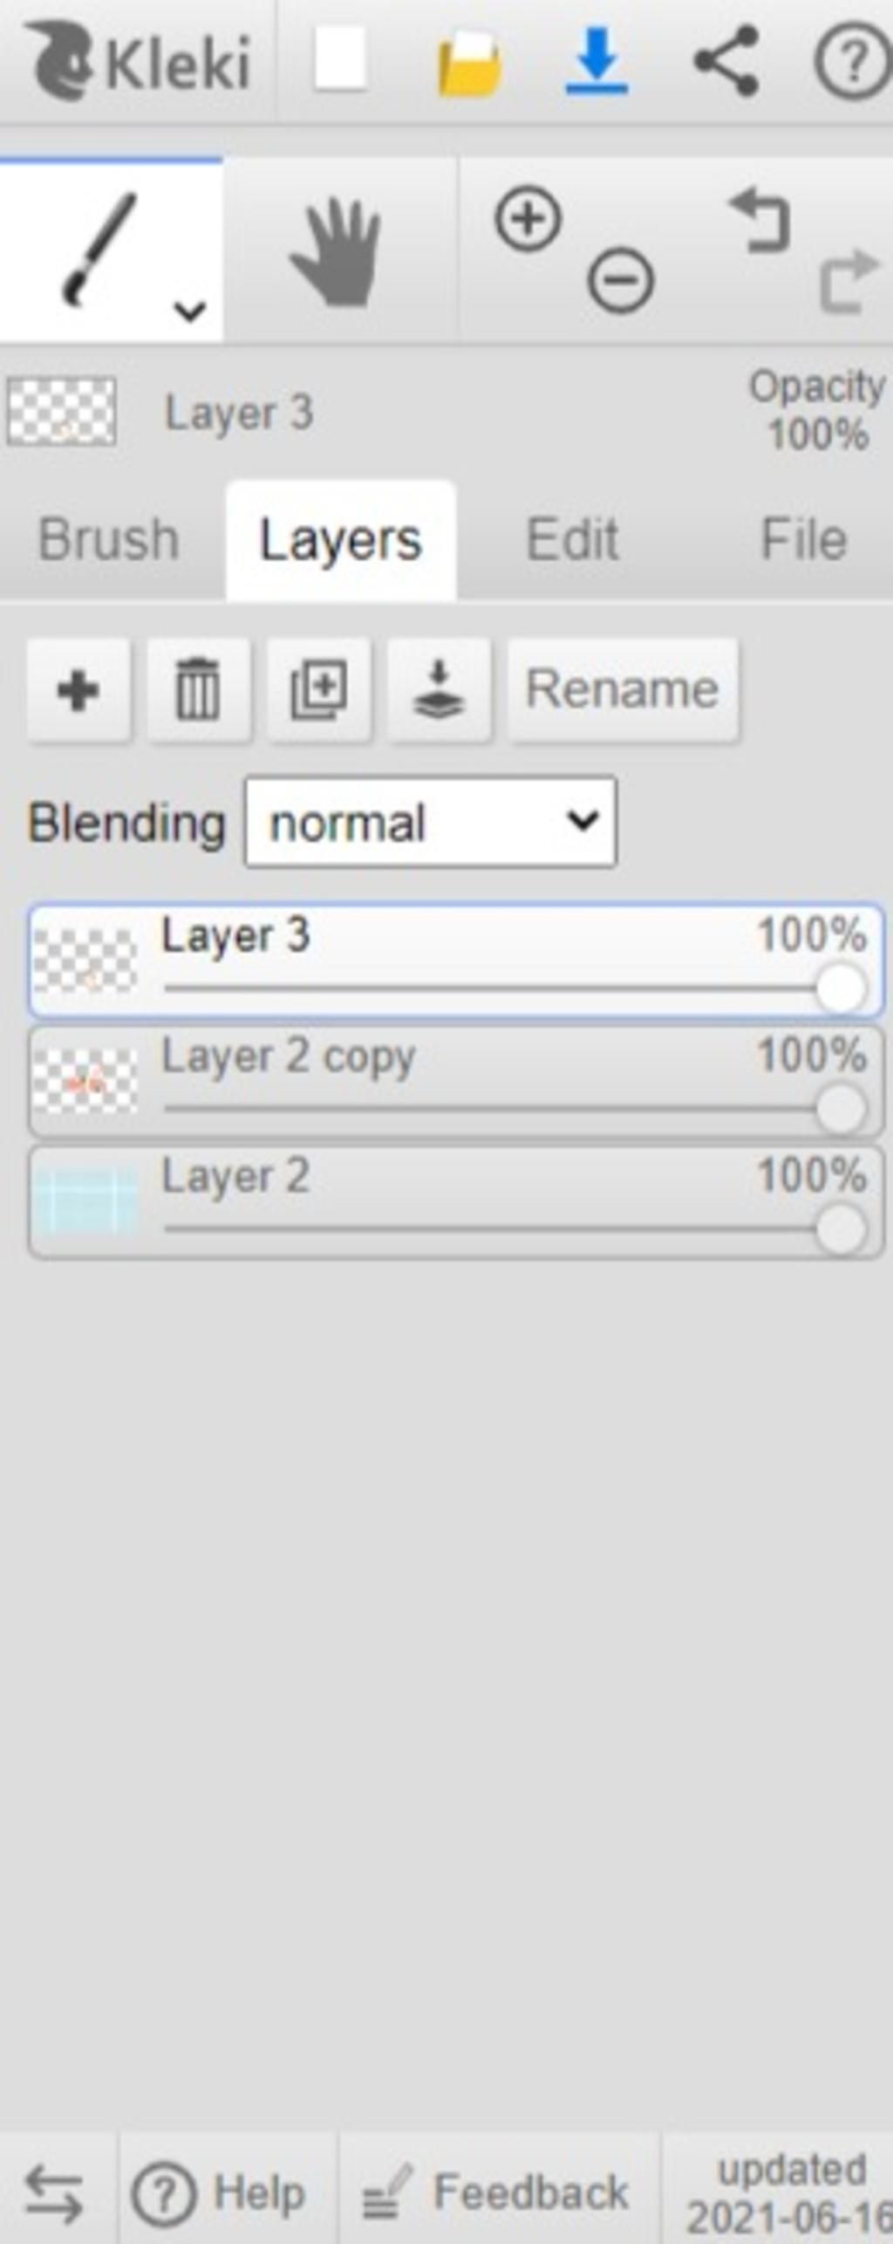Download the image using the blue arrow
Screen dimensions: 893x2244
(596, 61)
